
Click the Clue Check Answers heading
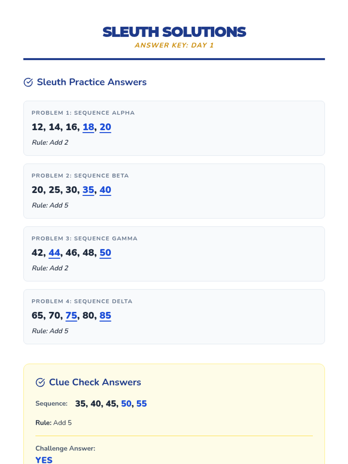[x=95, y=382]
